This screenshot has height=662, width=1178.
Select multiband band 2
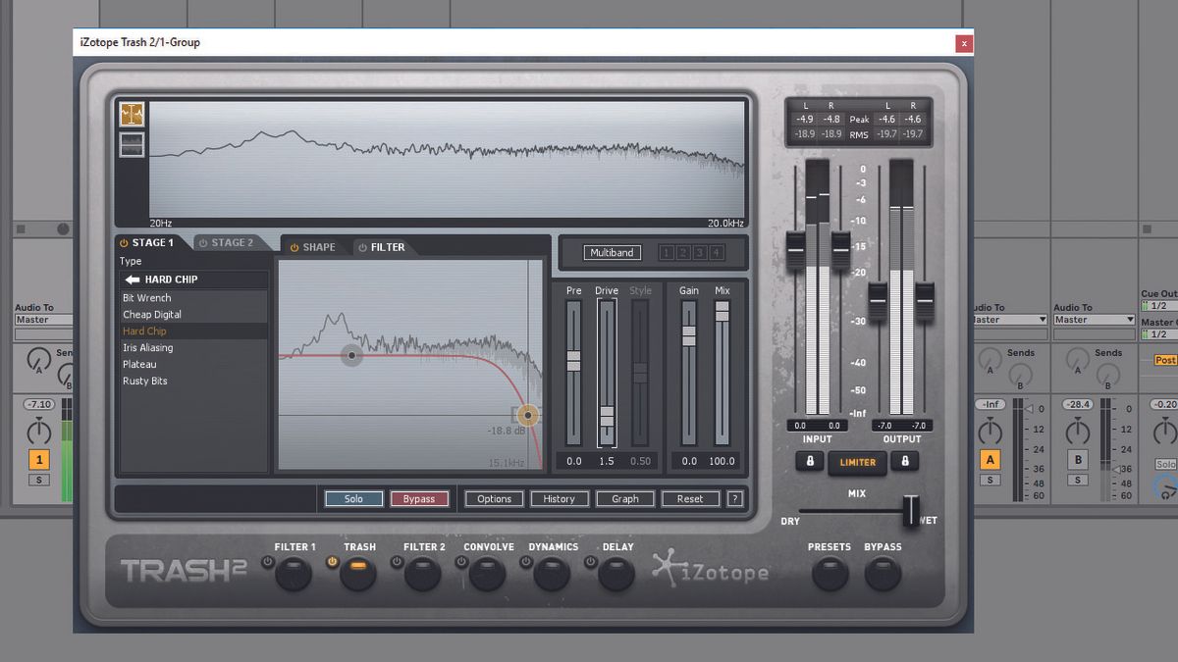[683, 253]
